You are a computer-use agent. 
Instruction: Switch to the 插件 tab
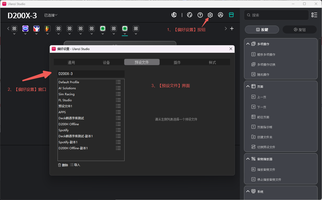[177, 62]
